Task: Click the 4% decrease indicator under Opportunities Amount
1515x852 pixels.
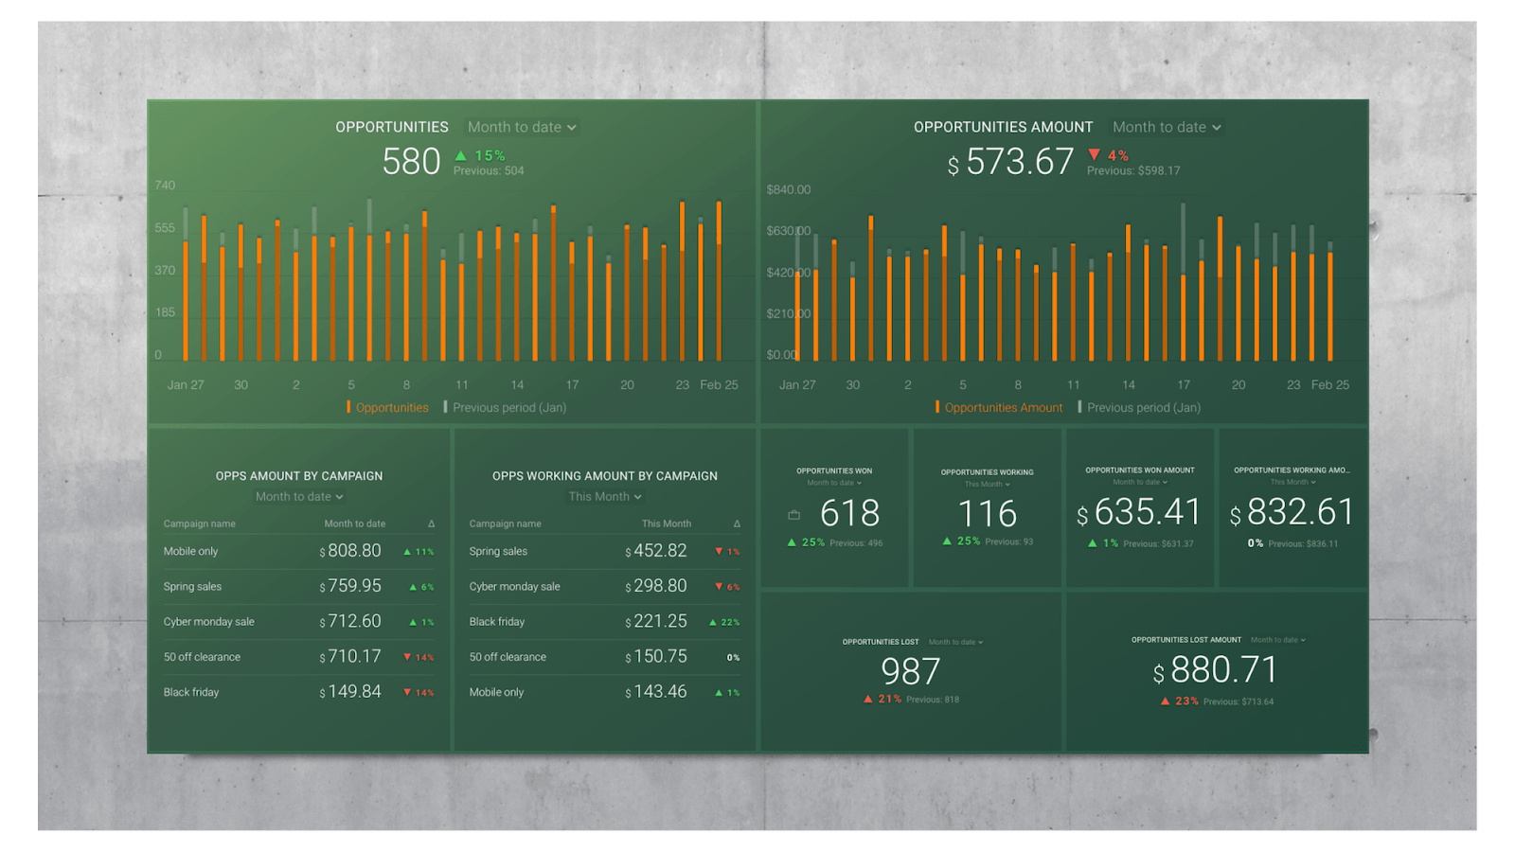Action: coord(1108,155)
